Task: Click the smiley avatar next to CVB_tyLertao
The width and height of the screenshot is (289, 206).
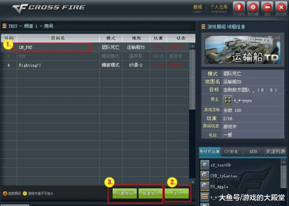Action: pyautogui.click(x=204, y=175)
